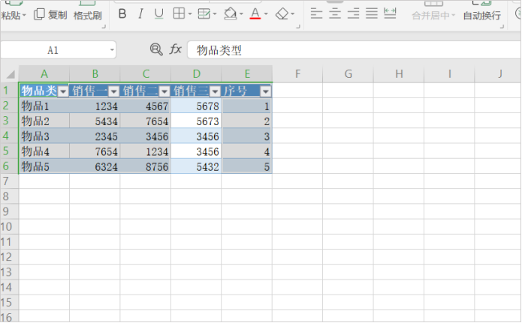
Task: Open eraser clear dropdown arrow
Action: click(x=292, y=14)
